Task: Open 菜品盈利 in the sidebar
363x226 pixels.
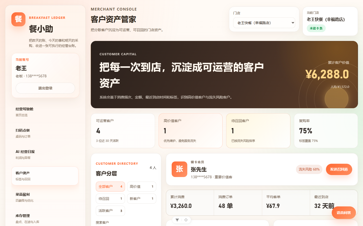Action: tap(45, 197)
